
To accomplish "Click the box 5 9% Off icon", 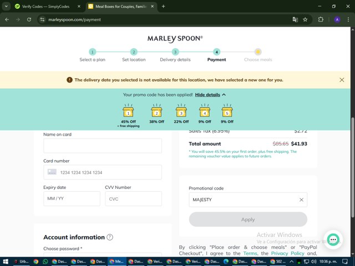I will click(227, 111).
